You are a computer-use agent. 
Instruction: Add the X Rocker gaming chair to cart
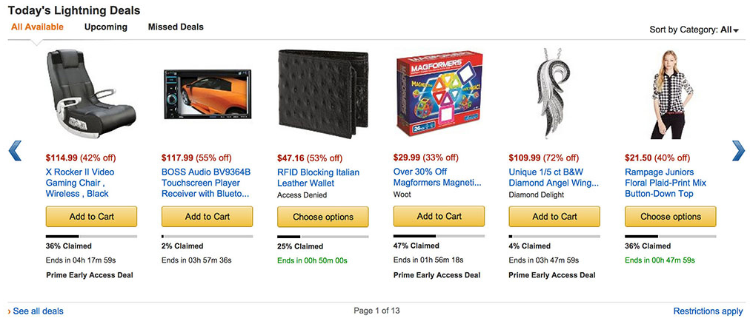[x=91, y=217]
